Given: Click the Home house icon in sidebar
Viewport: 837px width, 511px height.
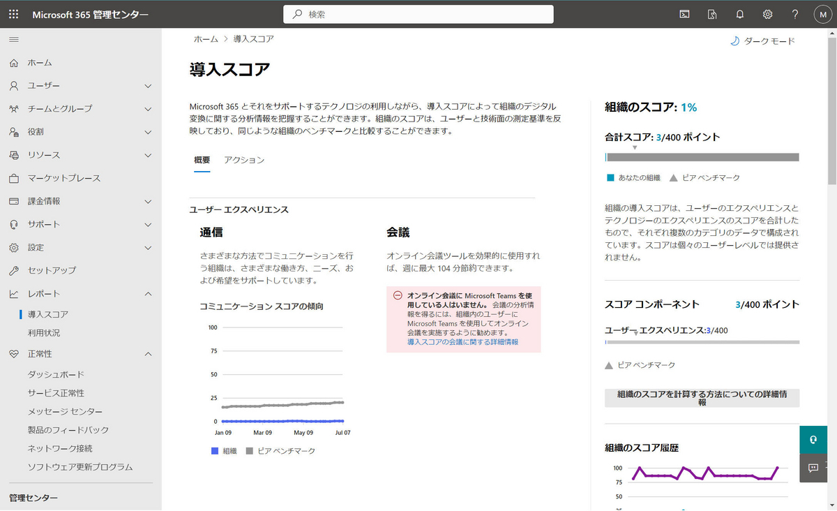Looking at the screenshot, I should coord(14,63).
